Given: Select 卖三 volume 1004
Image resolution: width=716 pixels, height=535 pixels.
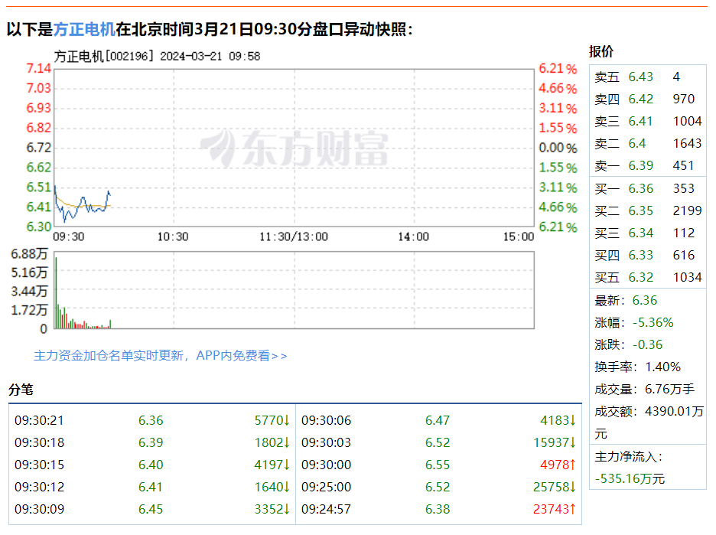Looking at the screenshot, I should (x=687, y=121).
